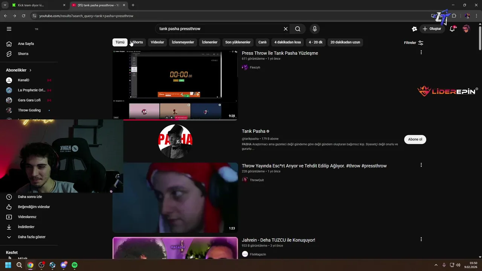Open the account avatar menu
Viewport: 482px width, 271px height.
(x=466, y=29)
